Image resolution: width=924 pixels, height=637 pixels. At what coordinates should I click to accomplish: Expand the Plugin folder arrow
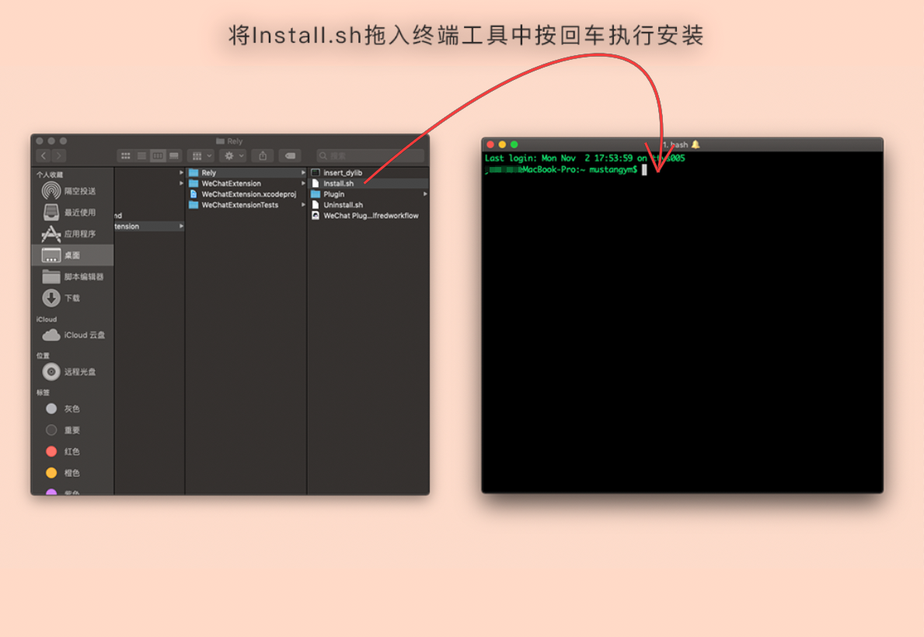click(x=425, y=194)
